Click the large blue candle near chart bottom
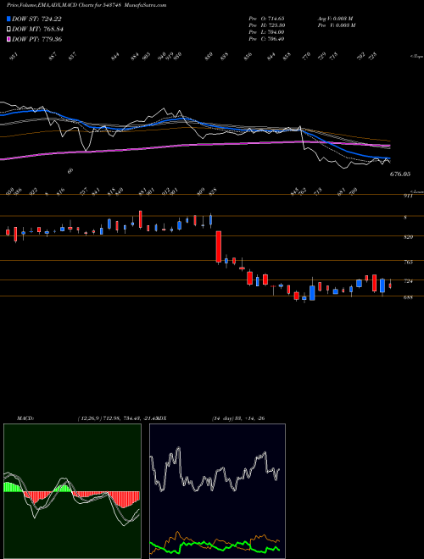 point(312,293)
